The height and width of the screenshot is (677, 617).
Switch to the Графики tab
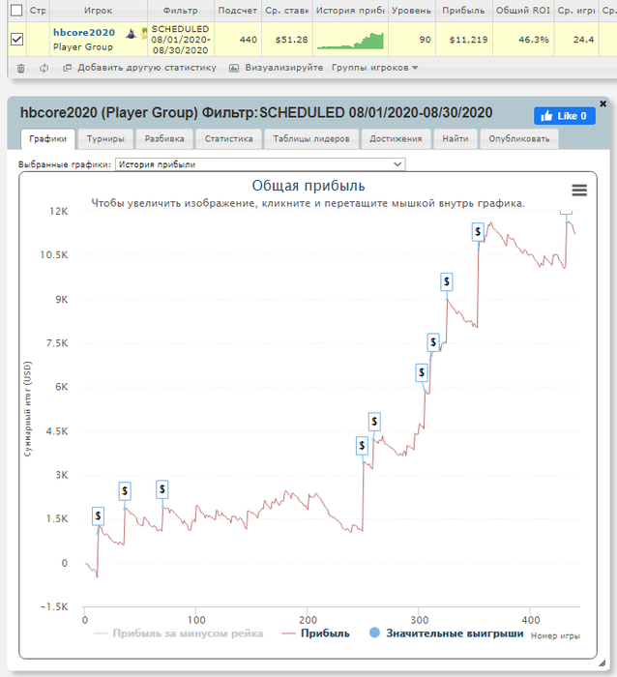48,139
